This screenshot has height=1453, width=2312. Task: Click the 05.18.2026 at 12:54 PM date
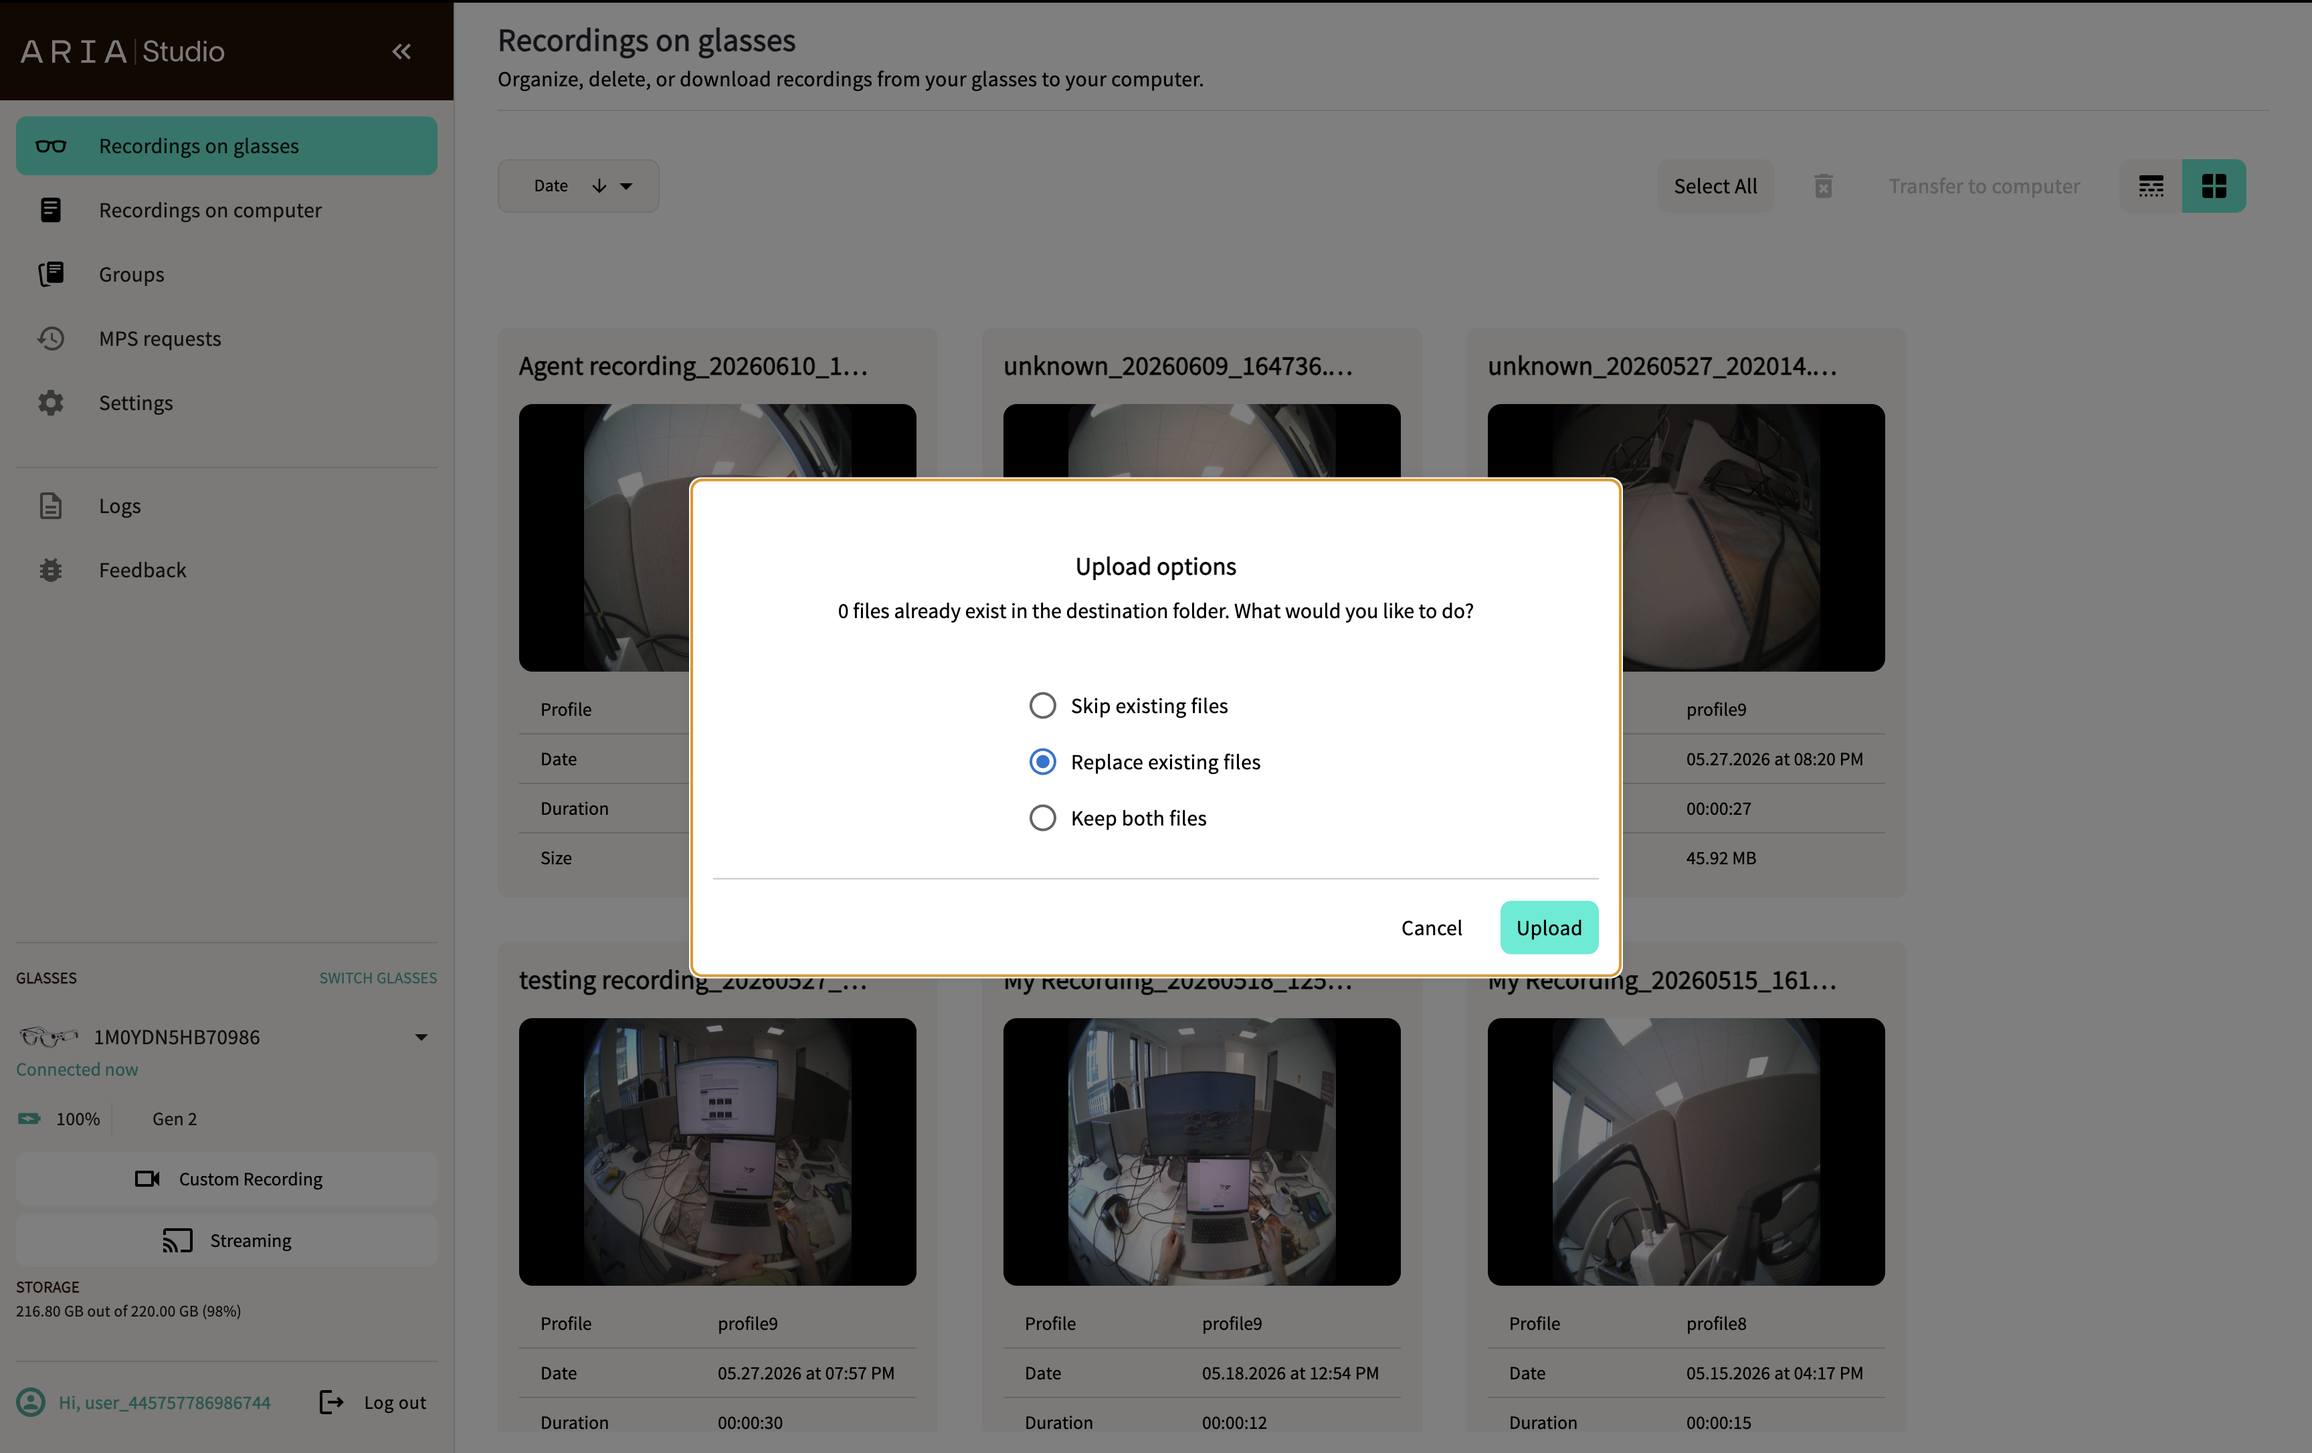[x=1289, y=1372]
